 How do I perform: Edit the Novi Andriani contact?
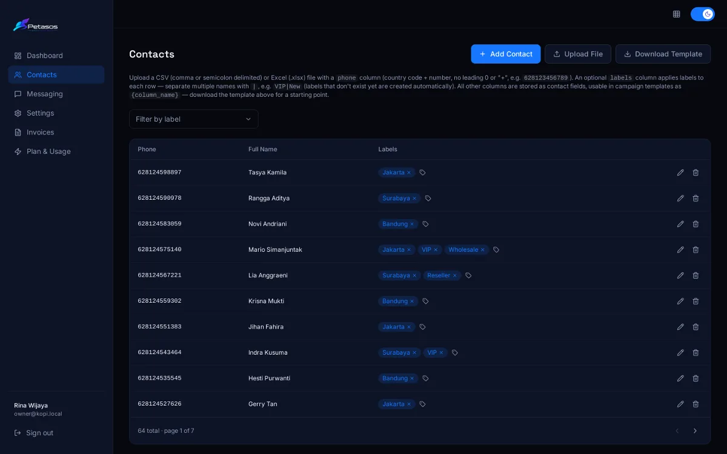pyautogui.click(x=680, y=224)
